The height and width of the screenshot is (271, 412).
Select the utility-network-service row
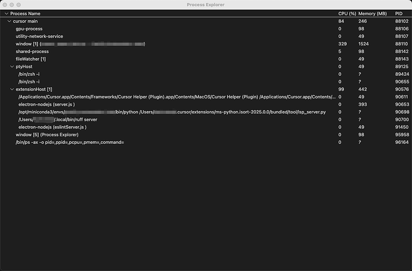click(206, 36)
